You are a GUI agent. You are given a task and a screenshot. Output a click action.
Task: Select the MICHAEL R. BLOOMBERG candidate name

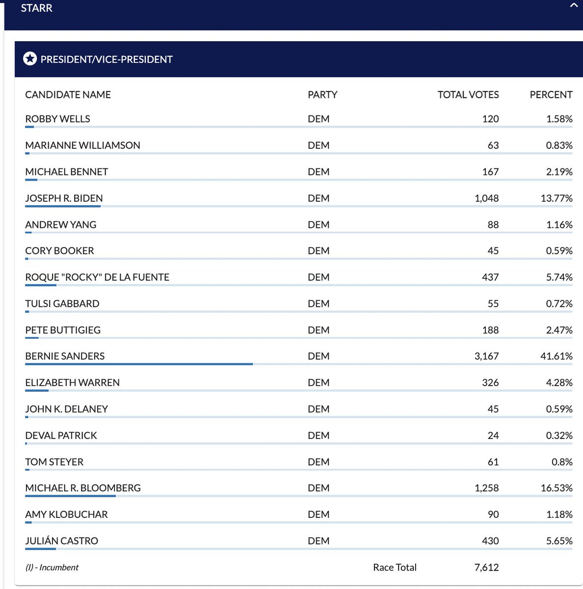pos(83,488)
